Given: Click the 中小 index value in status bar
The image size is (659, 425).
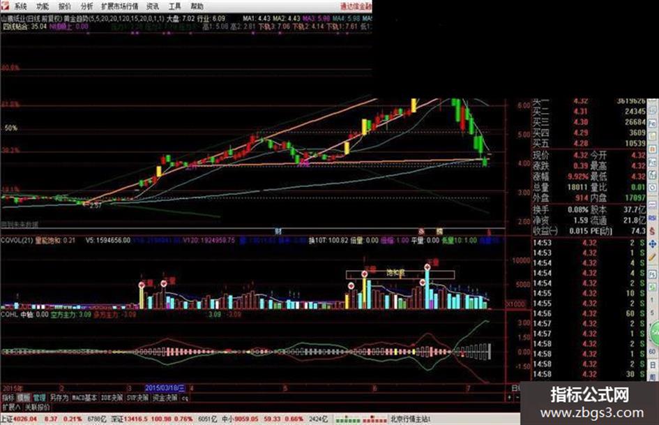Looking at the screenshot, I should click(x=246, y=419).
